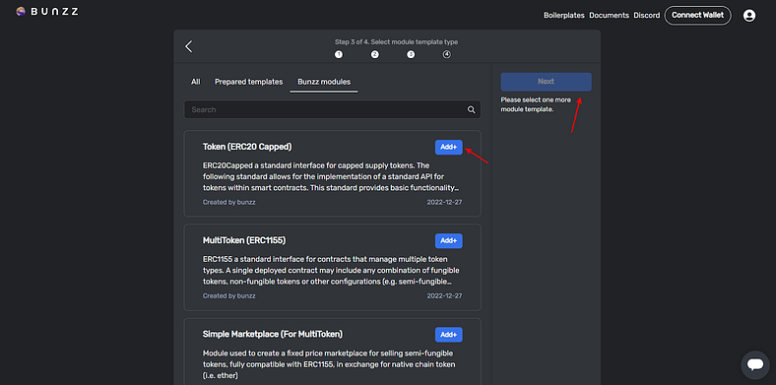Go to step 1 indicator
This screenshot has width=776, height=385.
coord(339,54)
